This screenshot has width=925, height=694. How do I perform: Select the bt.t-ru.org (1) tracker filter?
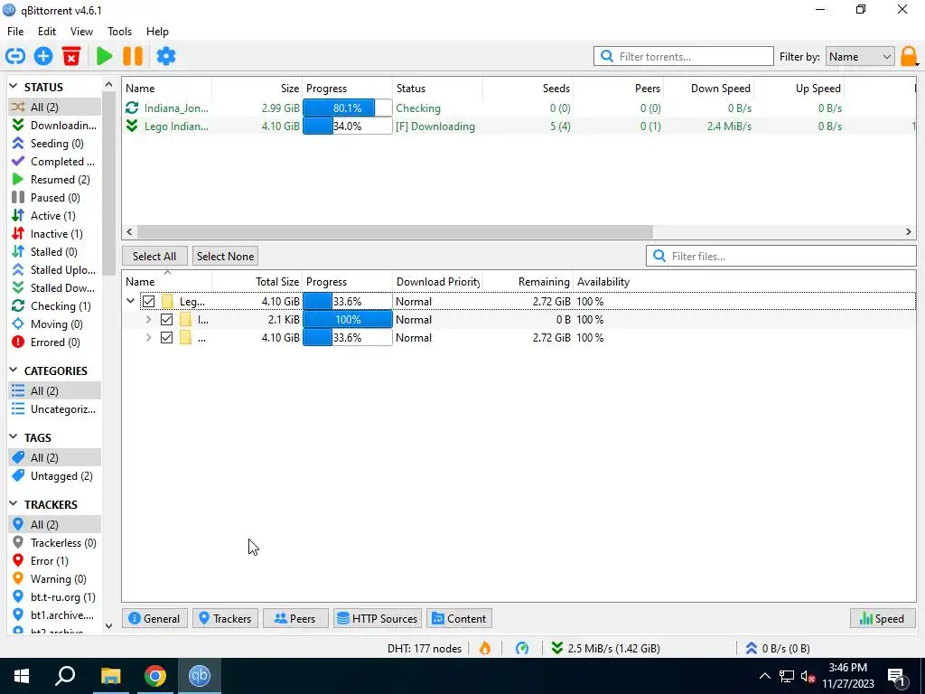54,597
